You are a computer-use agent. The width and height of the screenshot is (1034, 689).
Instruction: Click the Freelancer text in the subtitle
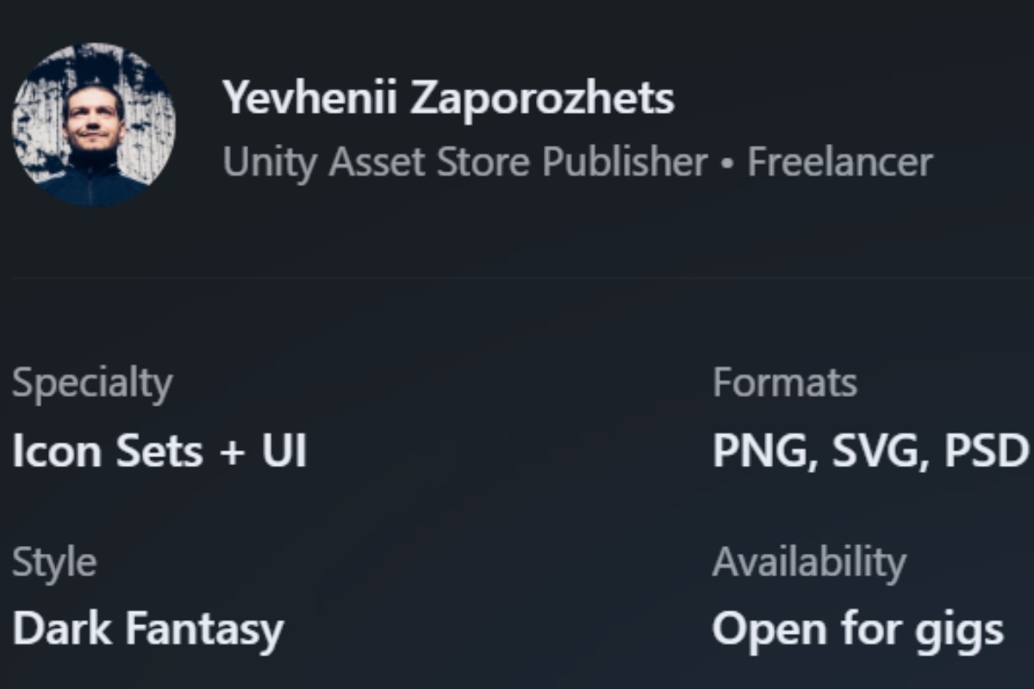[839, 162]
